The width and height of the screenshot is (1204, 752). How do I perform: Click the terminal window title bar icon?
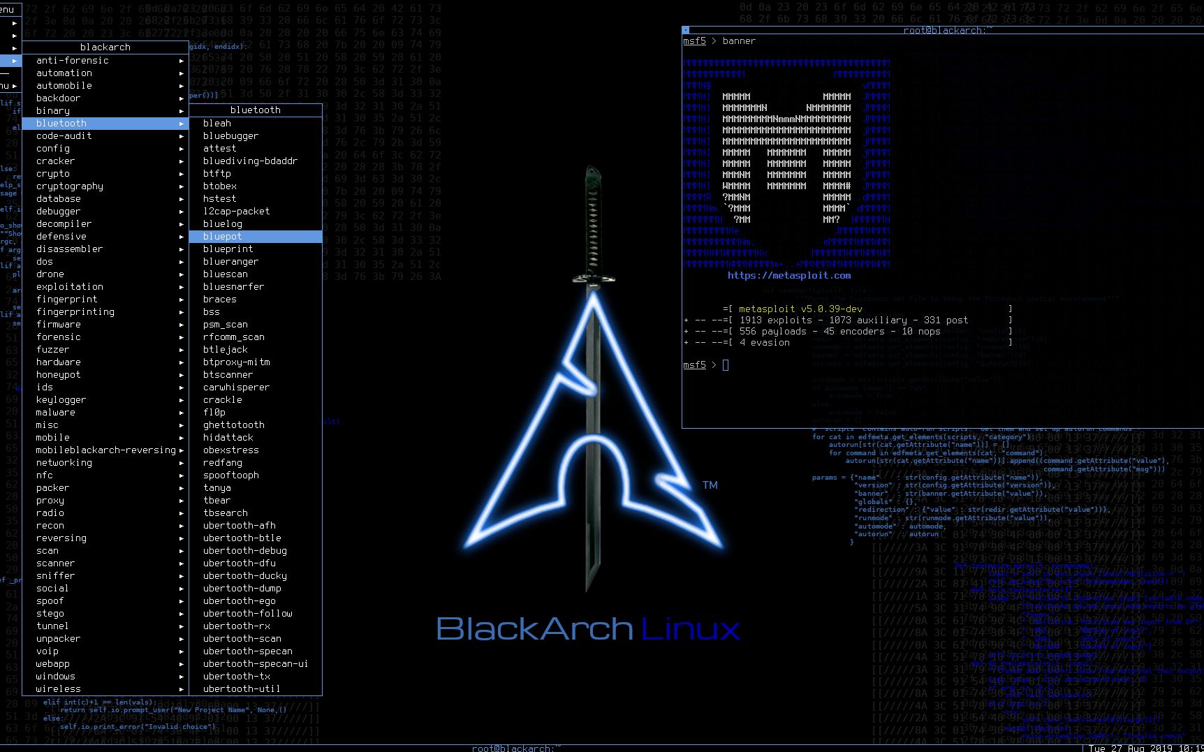click(x=686, y=30)
